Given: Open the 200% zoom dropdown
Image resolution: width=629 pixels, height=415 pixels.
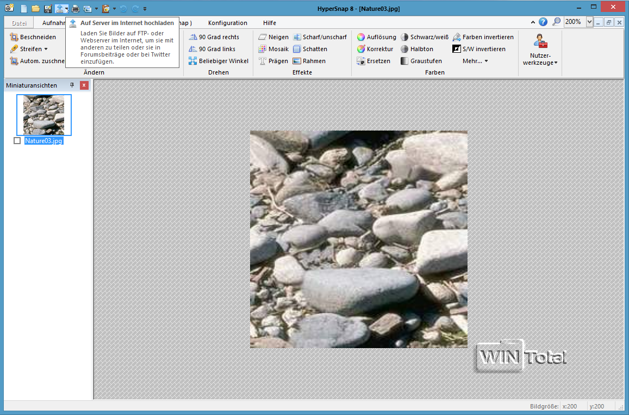Looking at the screenshot, I should [x=590, y=22].
